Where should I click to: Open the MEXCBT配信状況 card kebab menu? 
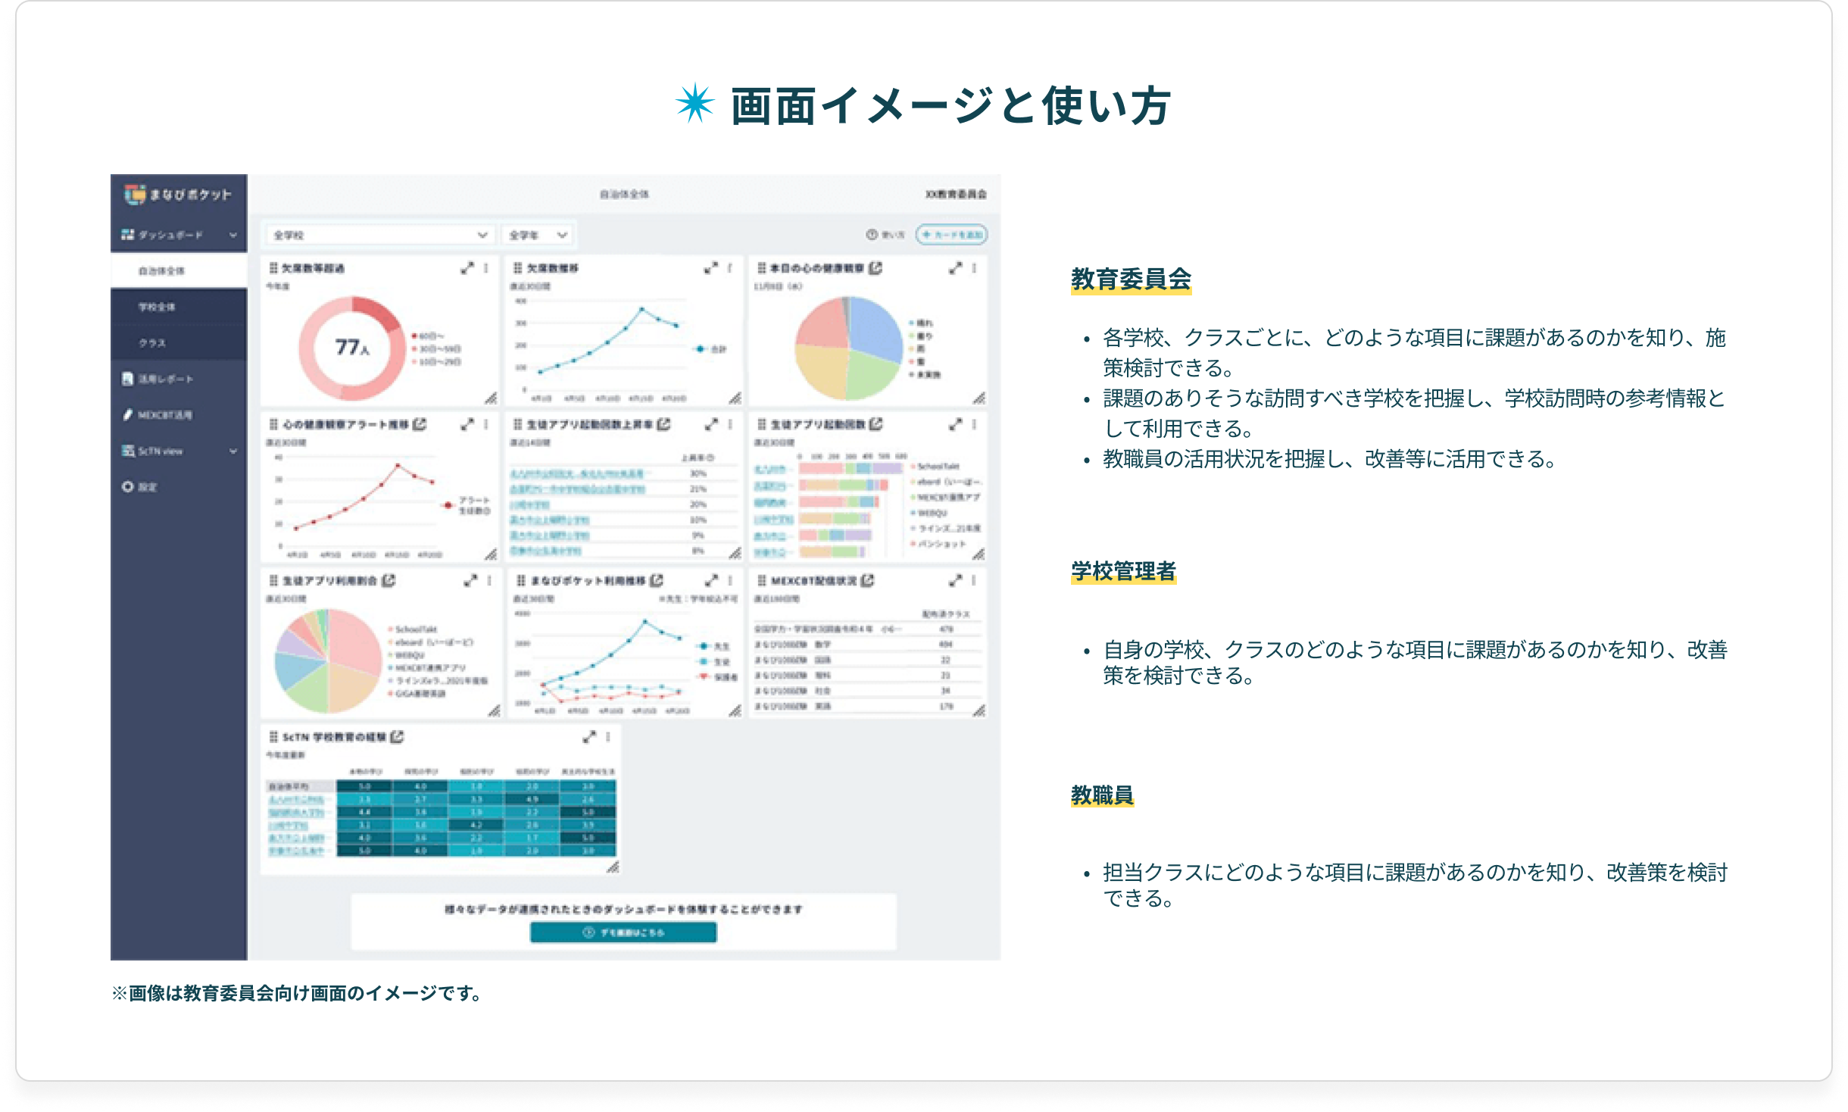974,580
